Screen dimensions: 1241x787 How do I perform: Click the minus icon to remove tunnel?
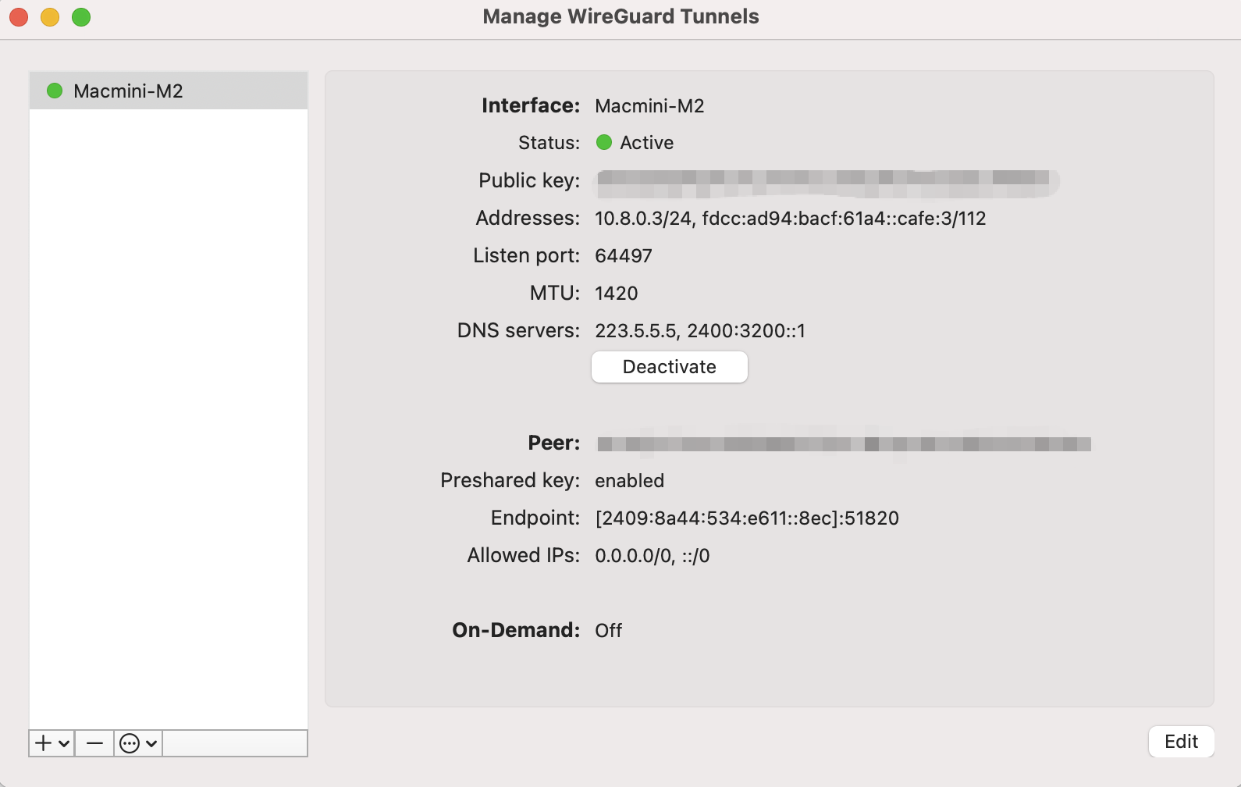pos(94,743)
